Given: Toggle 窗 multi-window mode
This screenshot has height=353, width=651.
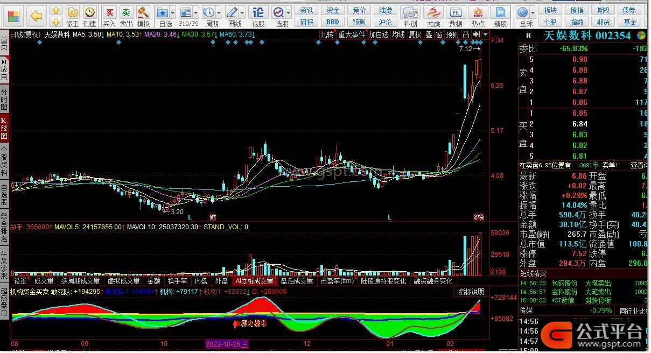Looking at the screenshot, I should tap(439, 34).
